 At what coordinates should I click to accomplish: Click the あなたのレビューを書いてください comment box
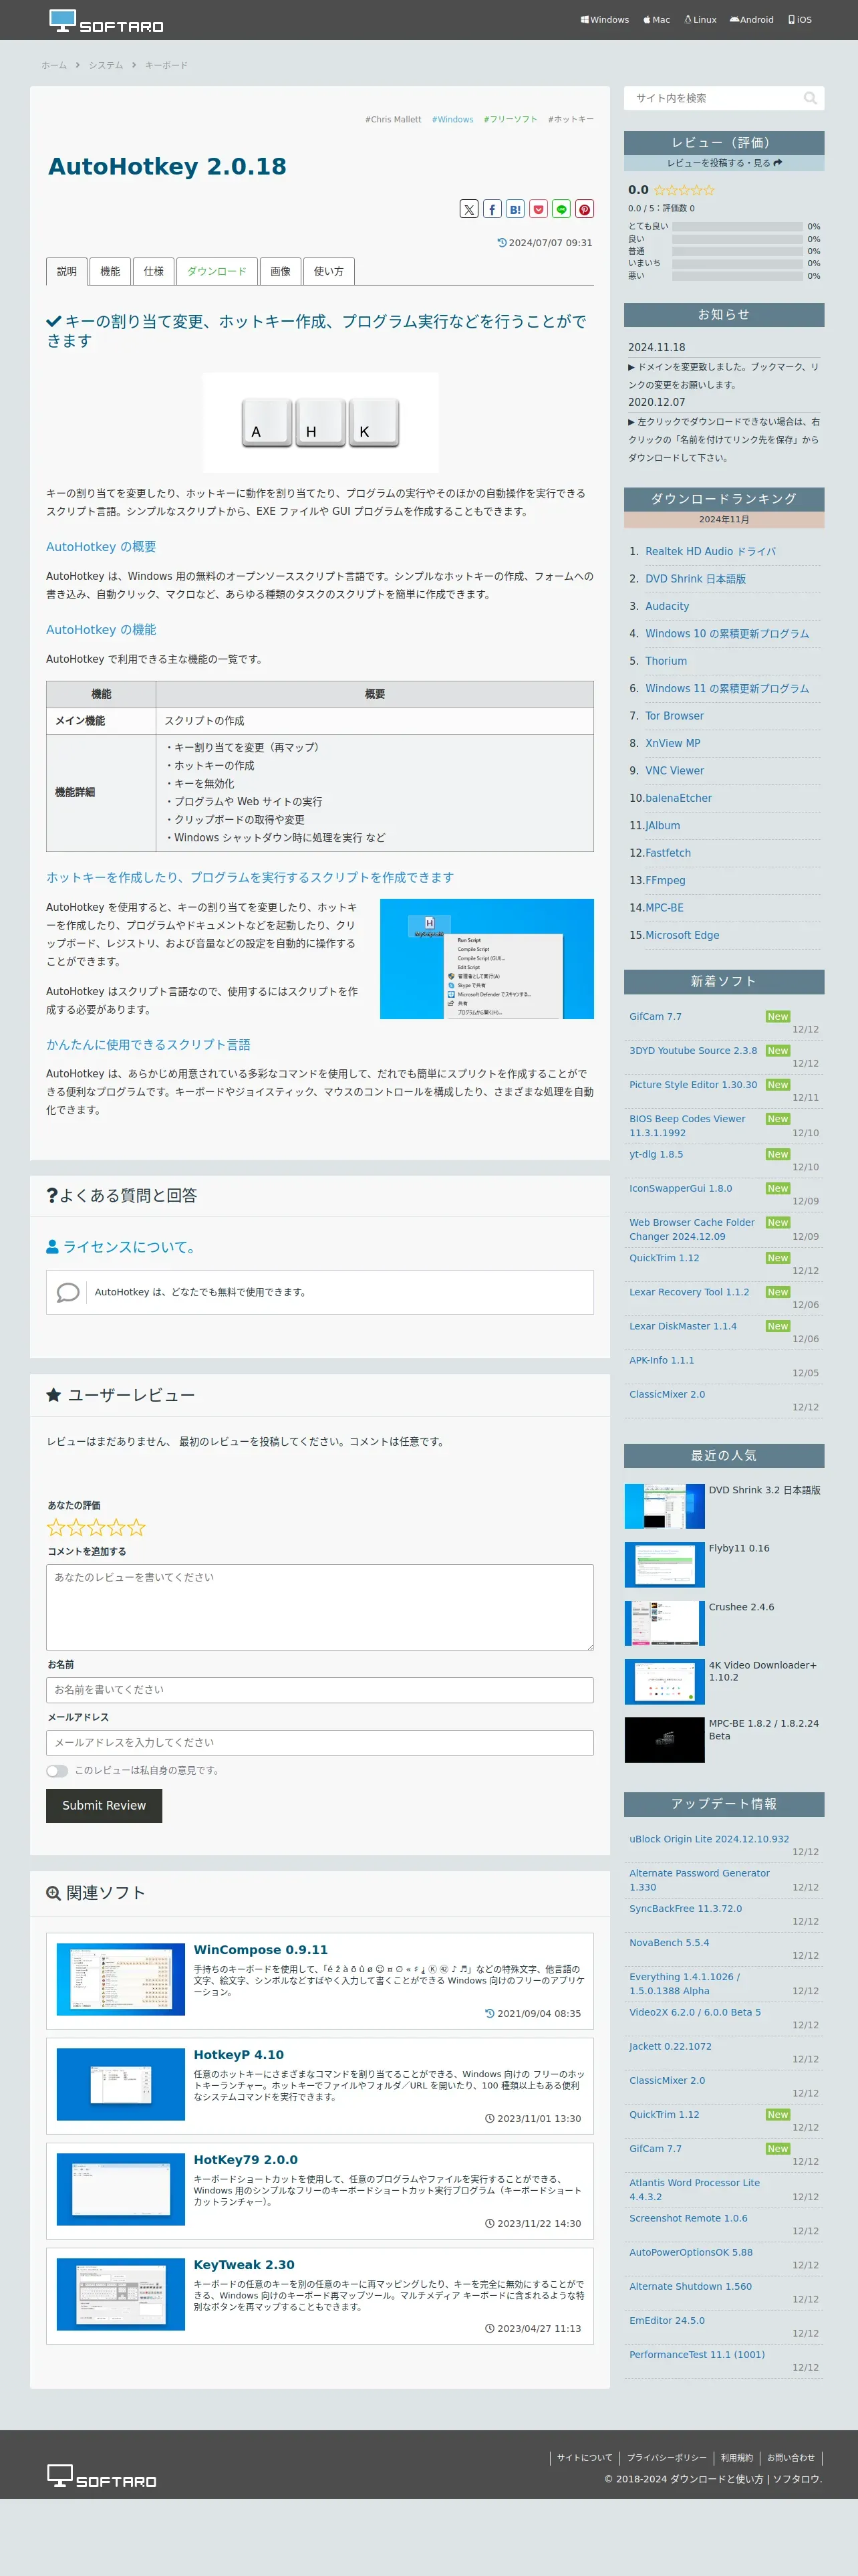coord(319,1607)
